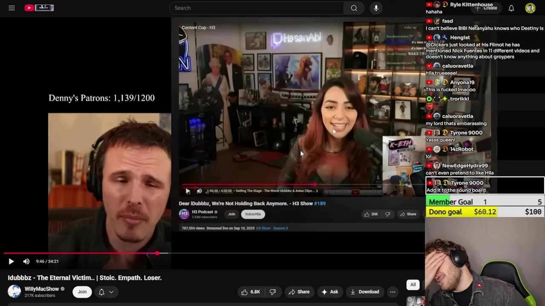The image size is (545, 306).
Task: Click the #189 hashtag link
Action: point(320,204)
